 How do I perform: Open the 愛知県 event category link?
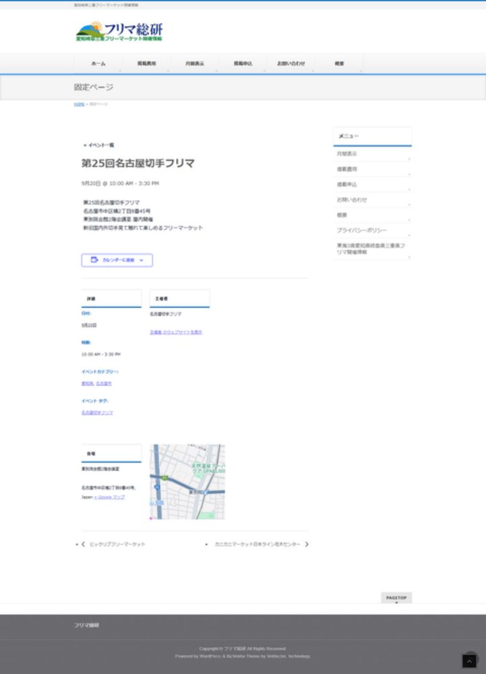(87, 383)
